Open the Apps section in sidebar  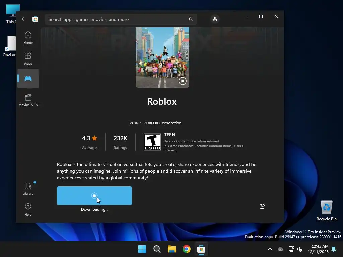(x=28, y=59)
